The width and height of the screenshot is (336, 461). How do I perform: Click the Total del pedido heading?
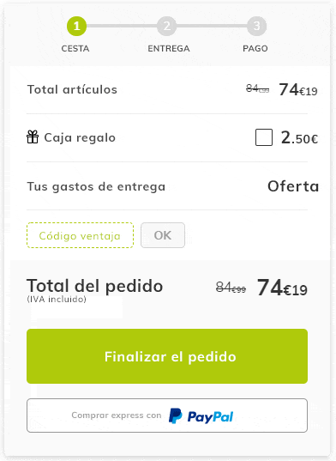(95, 286)
